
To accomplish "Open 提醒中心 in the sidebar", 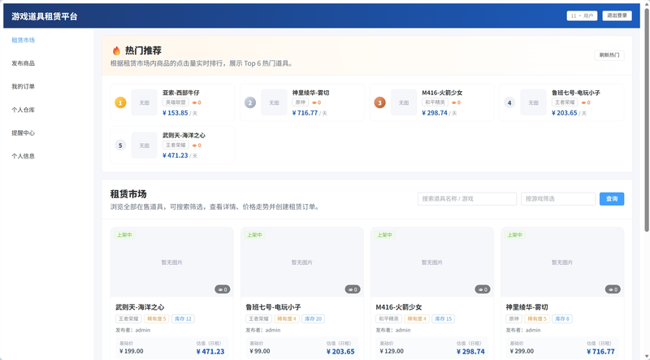I will pos(24,133).
